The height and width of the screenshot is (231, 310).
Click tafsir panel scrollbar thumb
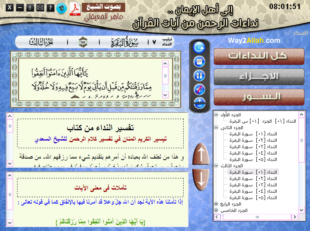click(10, 126)
